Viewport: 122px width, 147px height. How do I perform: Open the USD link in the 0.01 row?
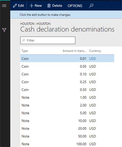click(92, 59)
